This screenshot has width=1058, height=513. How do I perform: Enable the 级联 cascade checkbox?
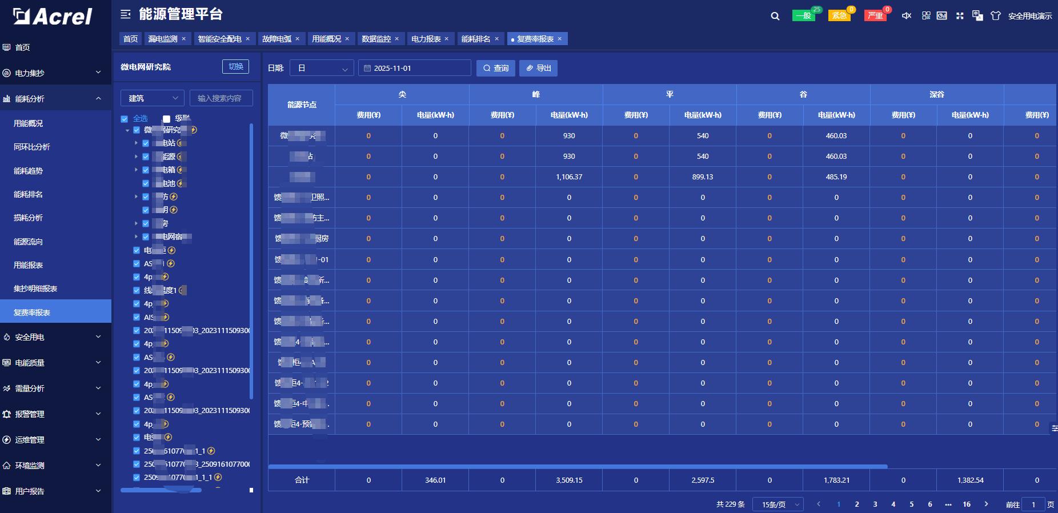point(166,119)
